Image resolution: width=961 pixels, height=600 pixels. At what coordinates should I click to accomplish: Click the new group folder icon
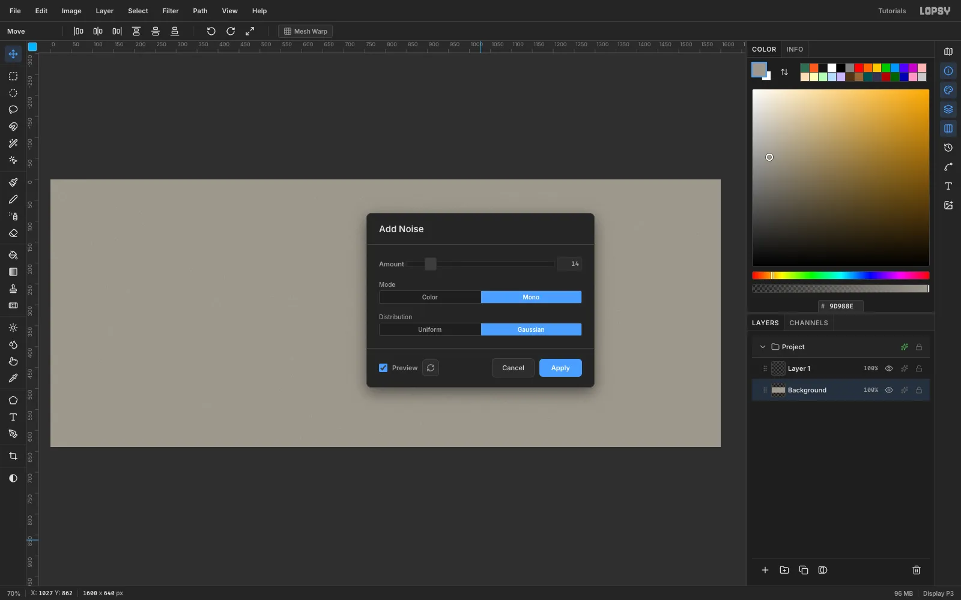[x=784, y=570]
